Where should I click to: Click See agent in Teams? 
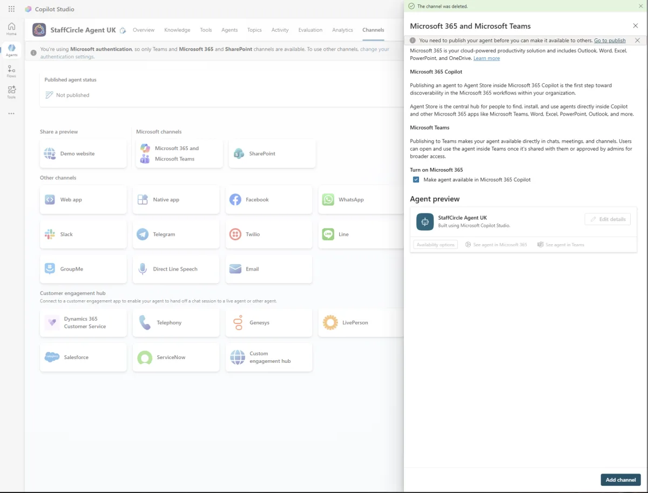click(x=561, y=245)
